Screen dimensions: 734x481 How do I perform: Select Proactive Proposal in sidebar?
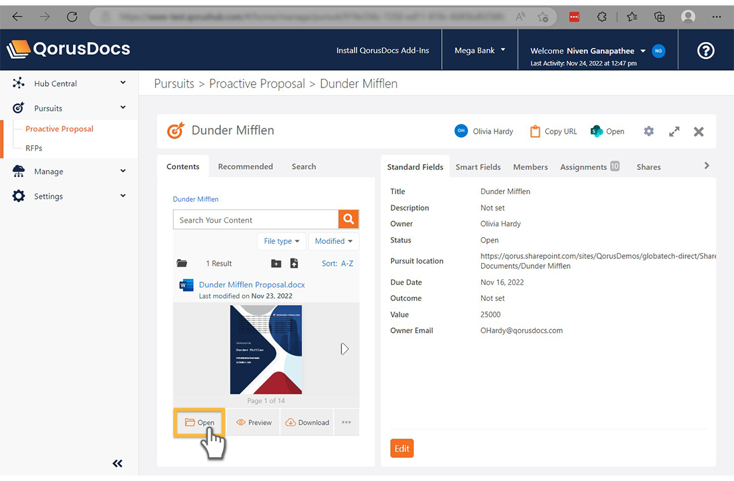point(60,129)
